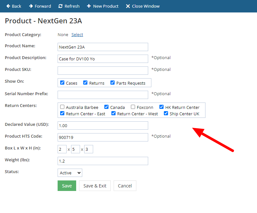This screenshot has width=257, height=213.
Task: Uncheck the Cases checkbox under Show On
Action: click(x=62, y=82)
